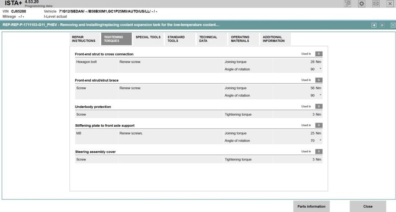396x212 pixels.
Task: Click the 'Used in' 6 badge for strut brace
Action: tap(318, 80)
